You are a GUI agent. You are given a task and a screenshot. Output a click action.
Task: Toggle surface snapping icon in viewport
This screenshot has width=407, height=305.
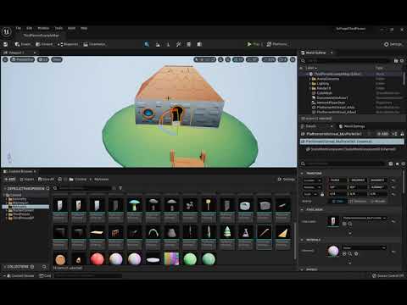tap(228, 59)
